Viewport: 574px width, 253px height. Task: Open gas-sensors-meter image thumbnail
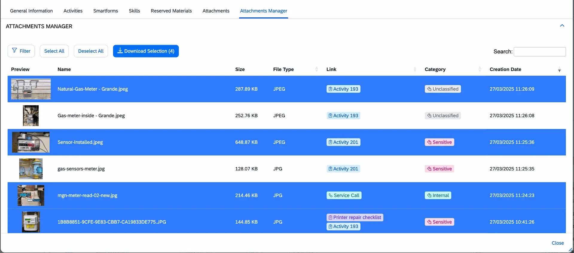[x=31, y=169]
